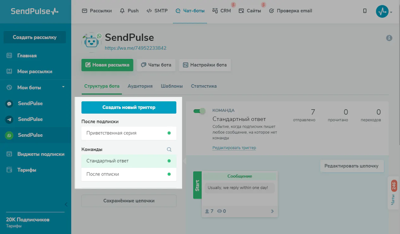Click the отправлено counter showing 7
The height and width of the screenshot is (234, 400).
pyautogui.click(x=304, y=115)
